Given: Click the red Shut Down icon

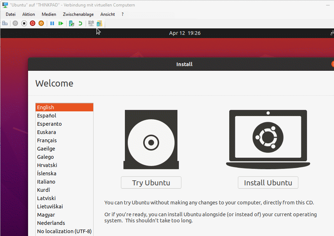Looking at the screenshot, I should [33, 23].
